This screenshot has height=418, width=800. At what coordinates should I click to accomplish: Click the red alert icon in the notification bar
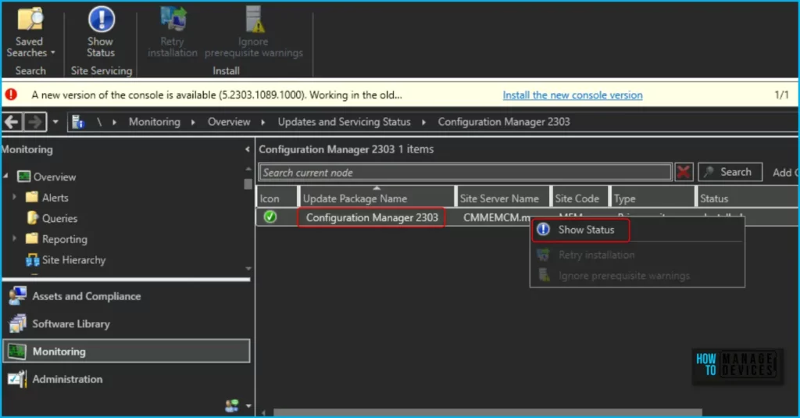coord(11,95)
